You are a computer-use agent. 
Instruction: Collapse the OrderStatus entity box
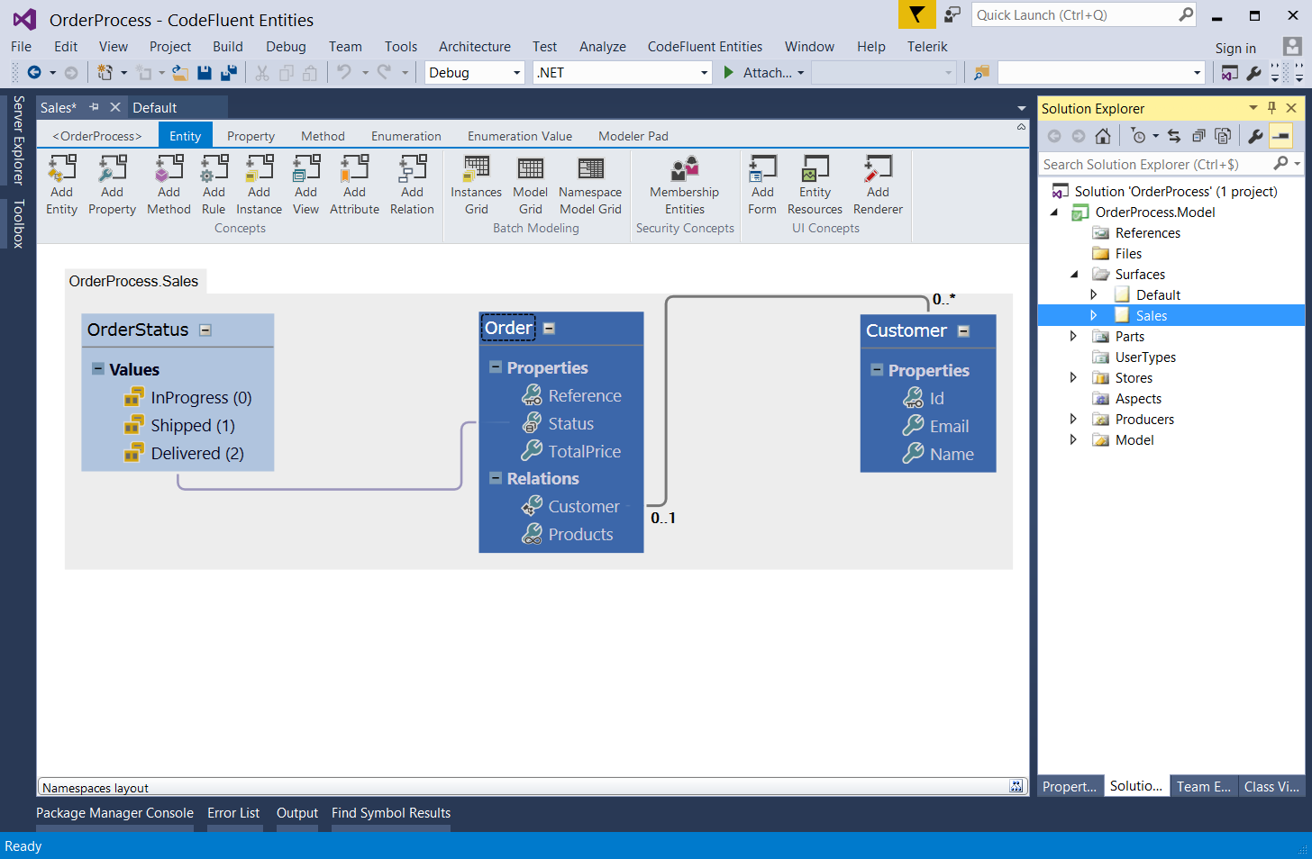[205, 330]
